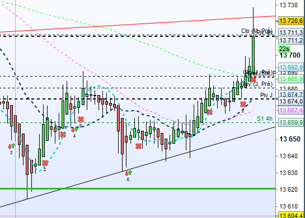
Task: Click the bold 13 700 axis price
Action: [x=290, y=55]
